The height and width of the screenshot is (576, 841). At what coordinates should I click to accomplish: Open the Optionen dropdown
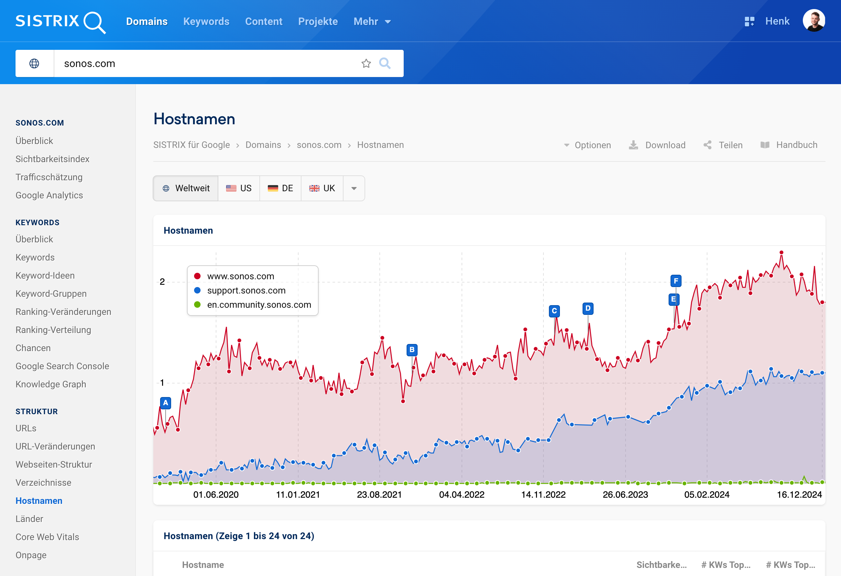click(587, 145)
